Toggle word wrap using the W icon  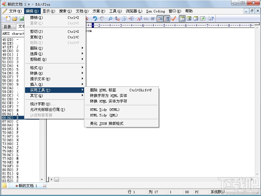coord(153,19)
